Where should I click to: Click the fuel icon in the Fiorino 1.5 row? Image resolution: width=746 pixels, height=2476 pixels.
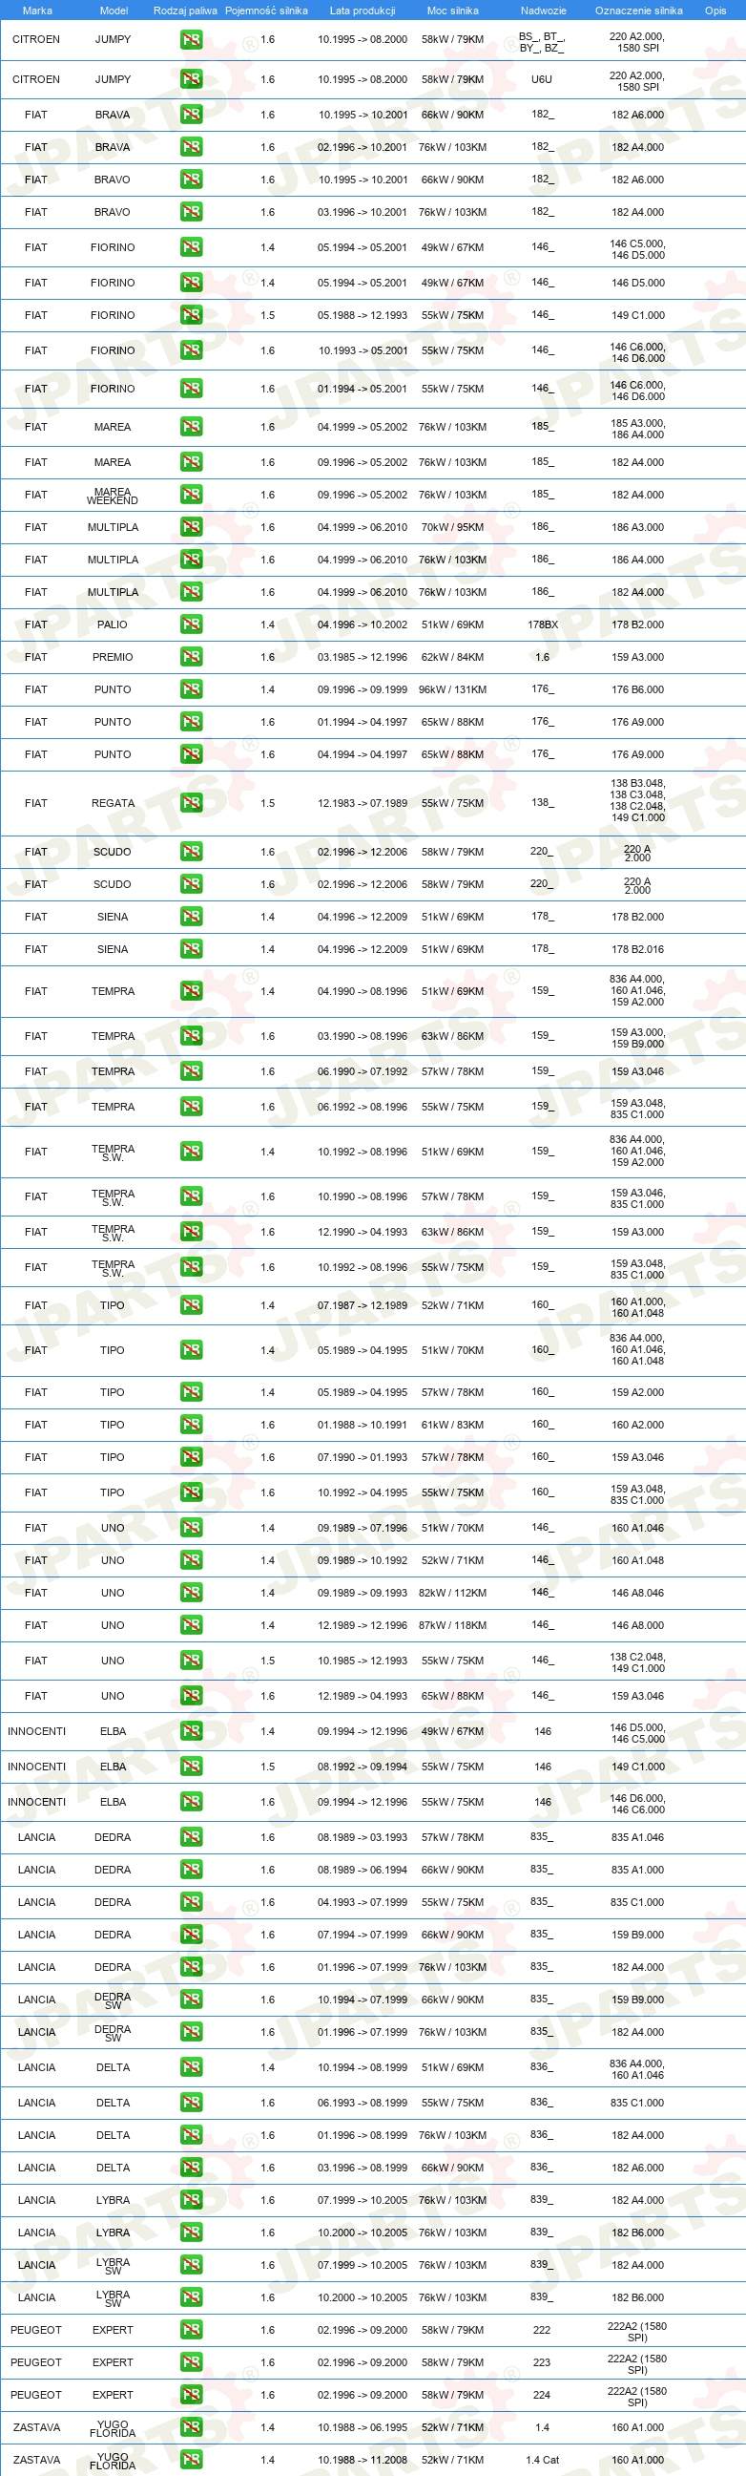[x=191, y=316]
